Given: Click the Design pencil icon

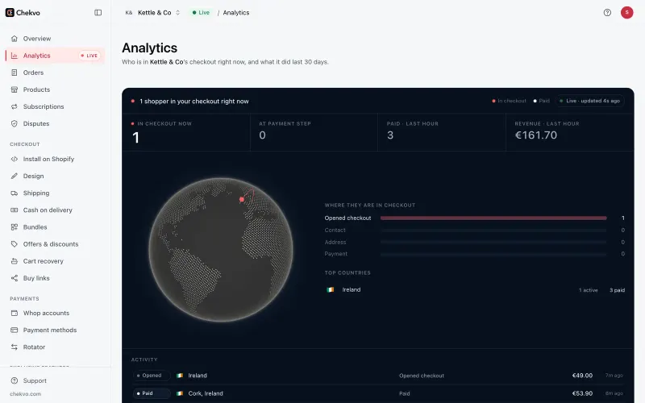Looking at the screenshot, I should pos(15,176).
